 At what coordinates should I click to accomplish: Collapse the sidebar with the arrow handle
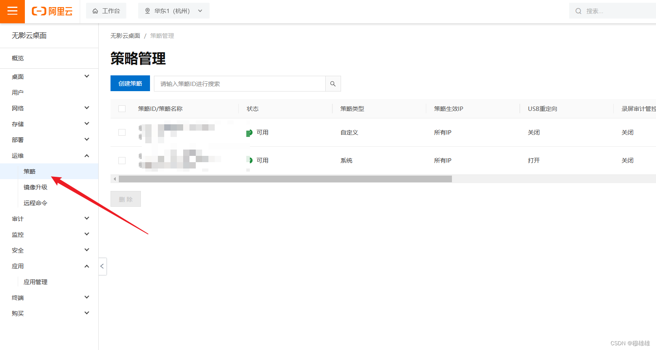click(102, 266)
